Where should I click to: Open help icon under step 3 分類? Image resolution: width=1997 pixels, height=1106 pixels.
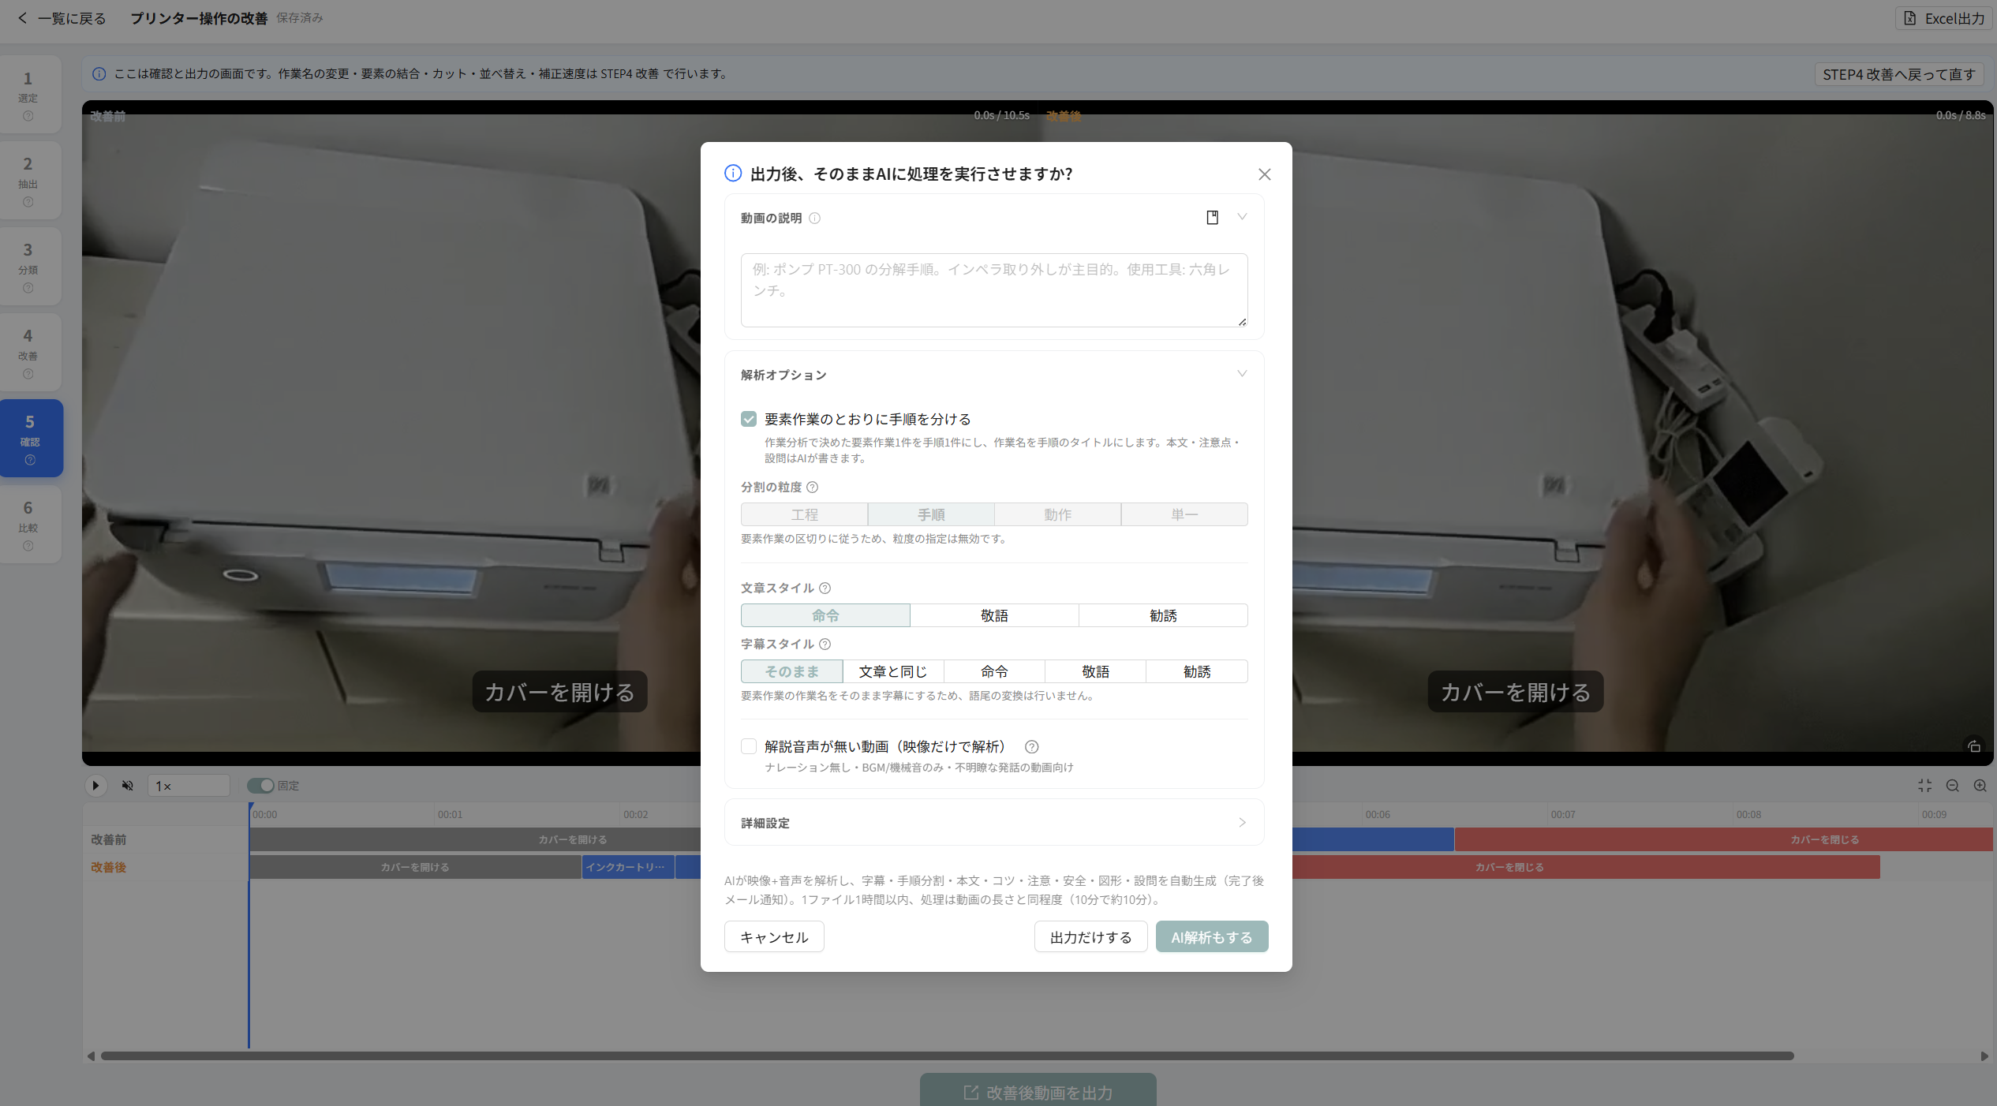coord(28,288)
